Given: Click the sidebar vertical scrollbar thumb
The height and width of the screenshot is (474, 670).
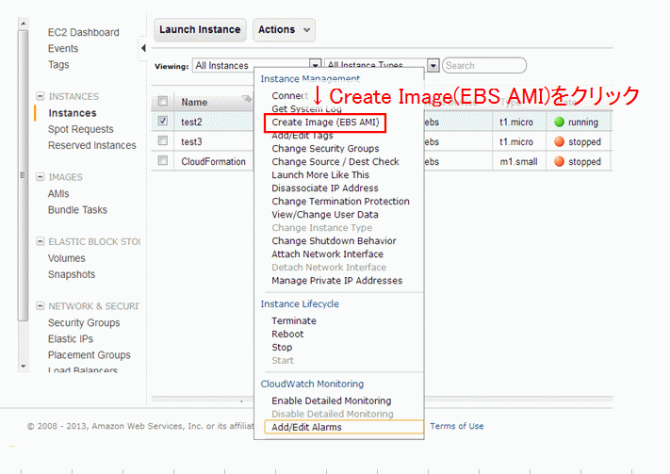Looking at the screenshot, I should tap(23, 175).
